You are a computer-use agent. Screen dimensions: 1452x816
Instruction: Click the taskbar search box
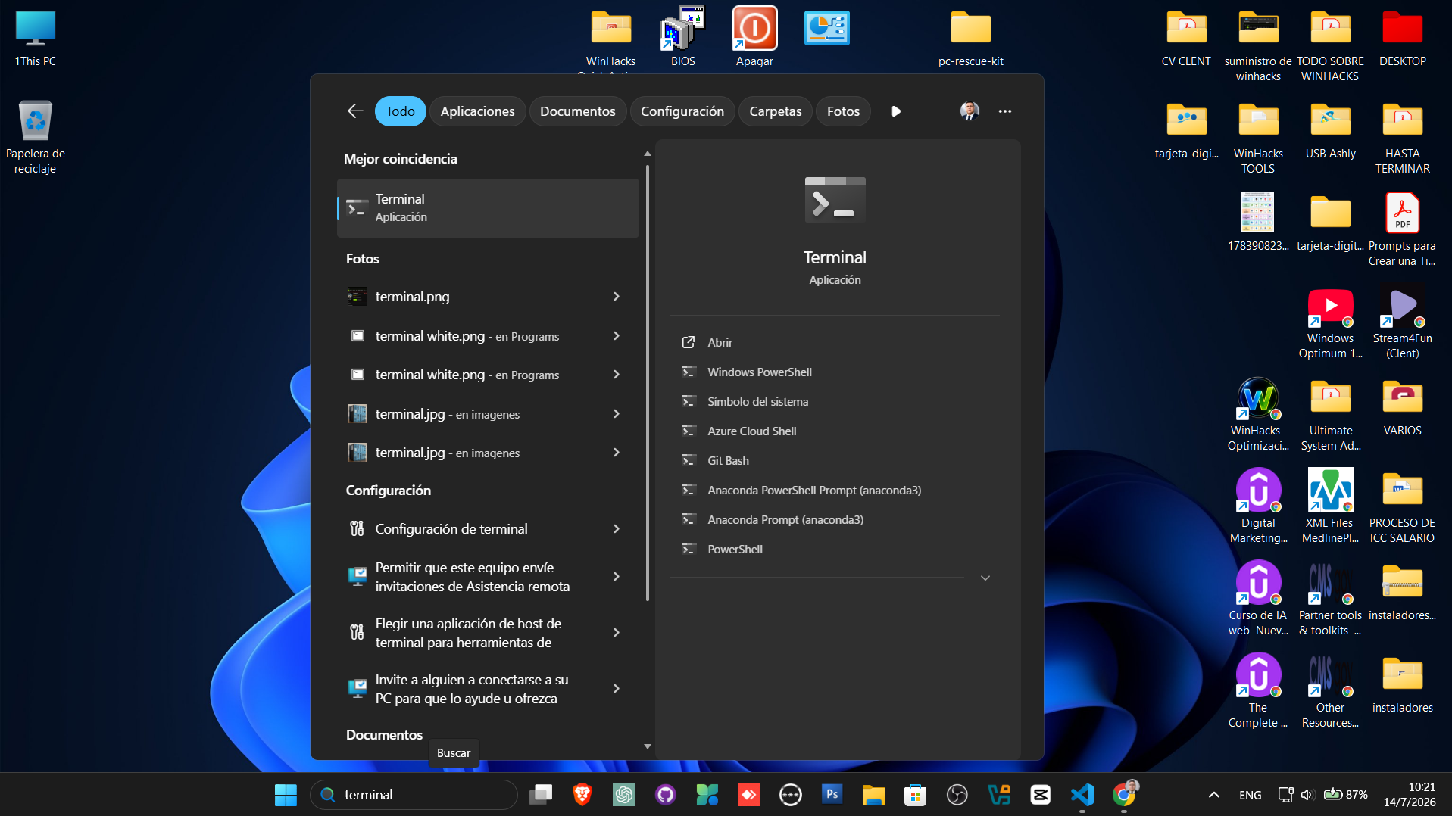pos(414,794)
